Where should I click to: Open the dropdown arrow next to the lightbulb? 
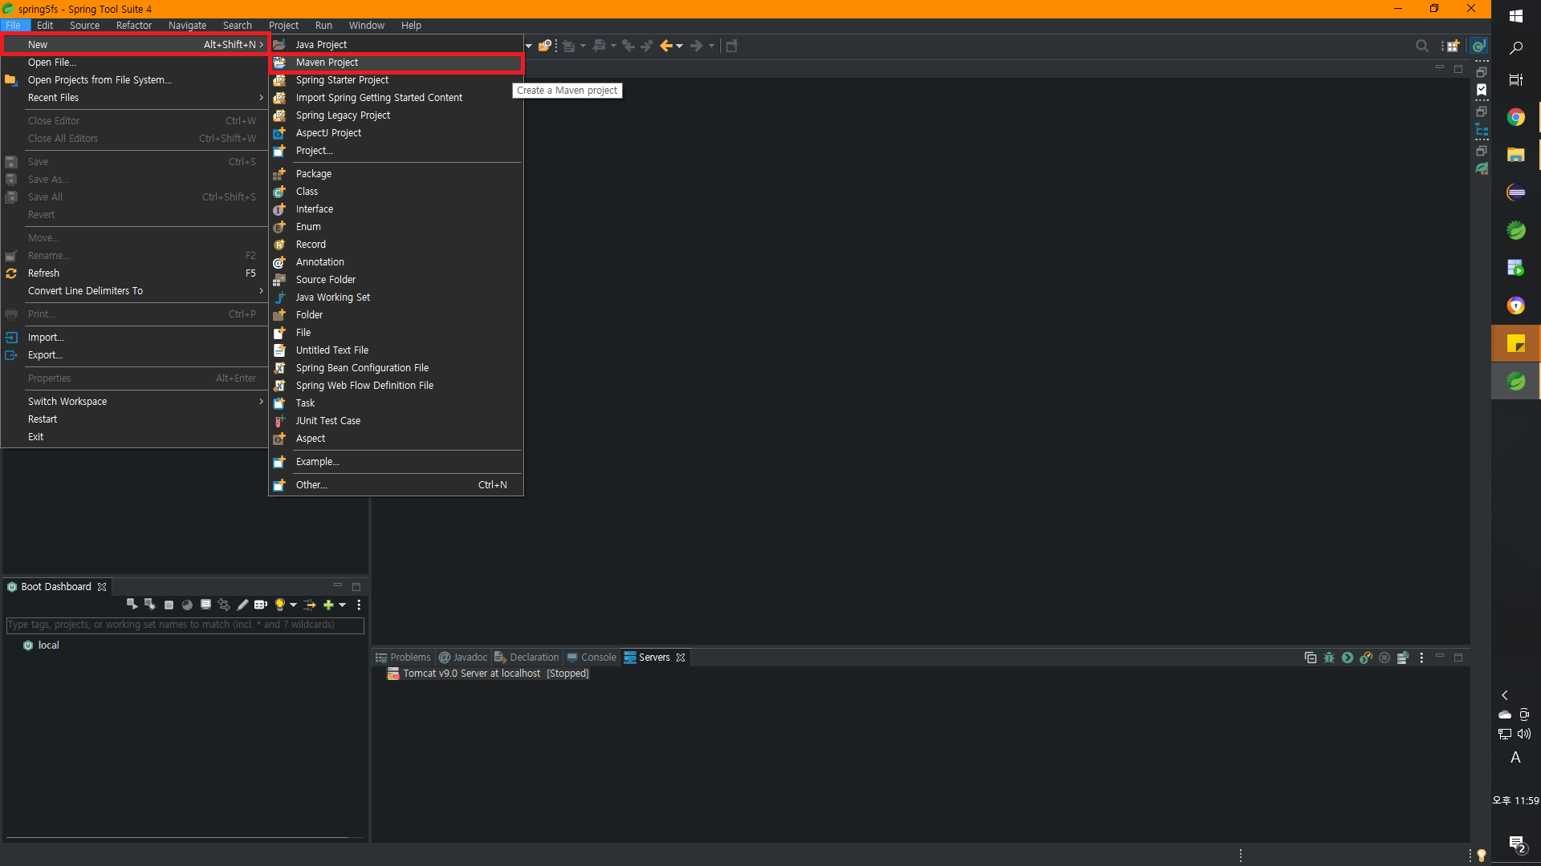(294, 605)
